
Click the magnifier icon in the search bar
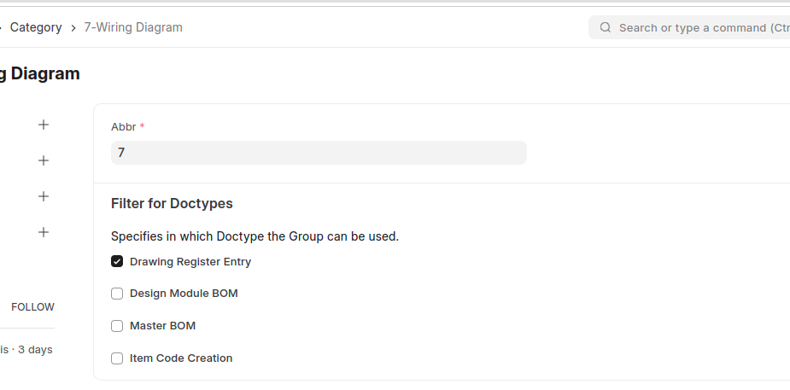(606, 27)
